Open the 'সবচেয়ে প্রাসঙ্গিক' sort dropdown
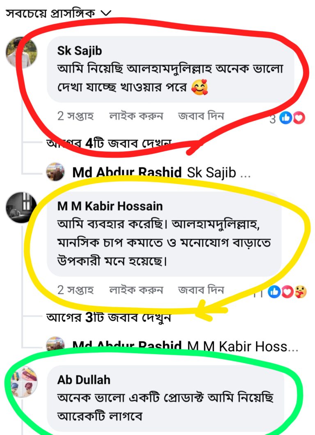The height and width of the screenshot is (435, 315). click(59, 13)
